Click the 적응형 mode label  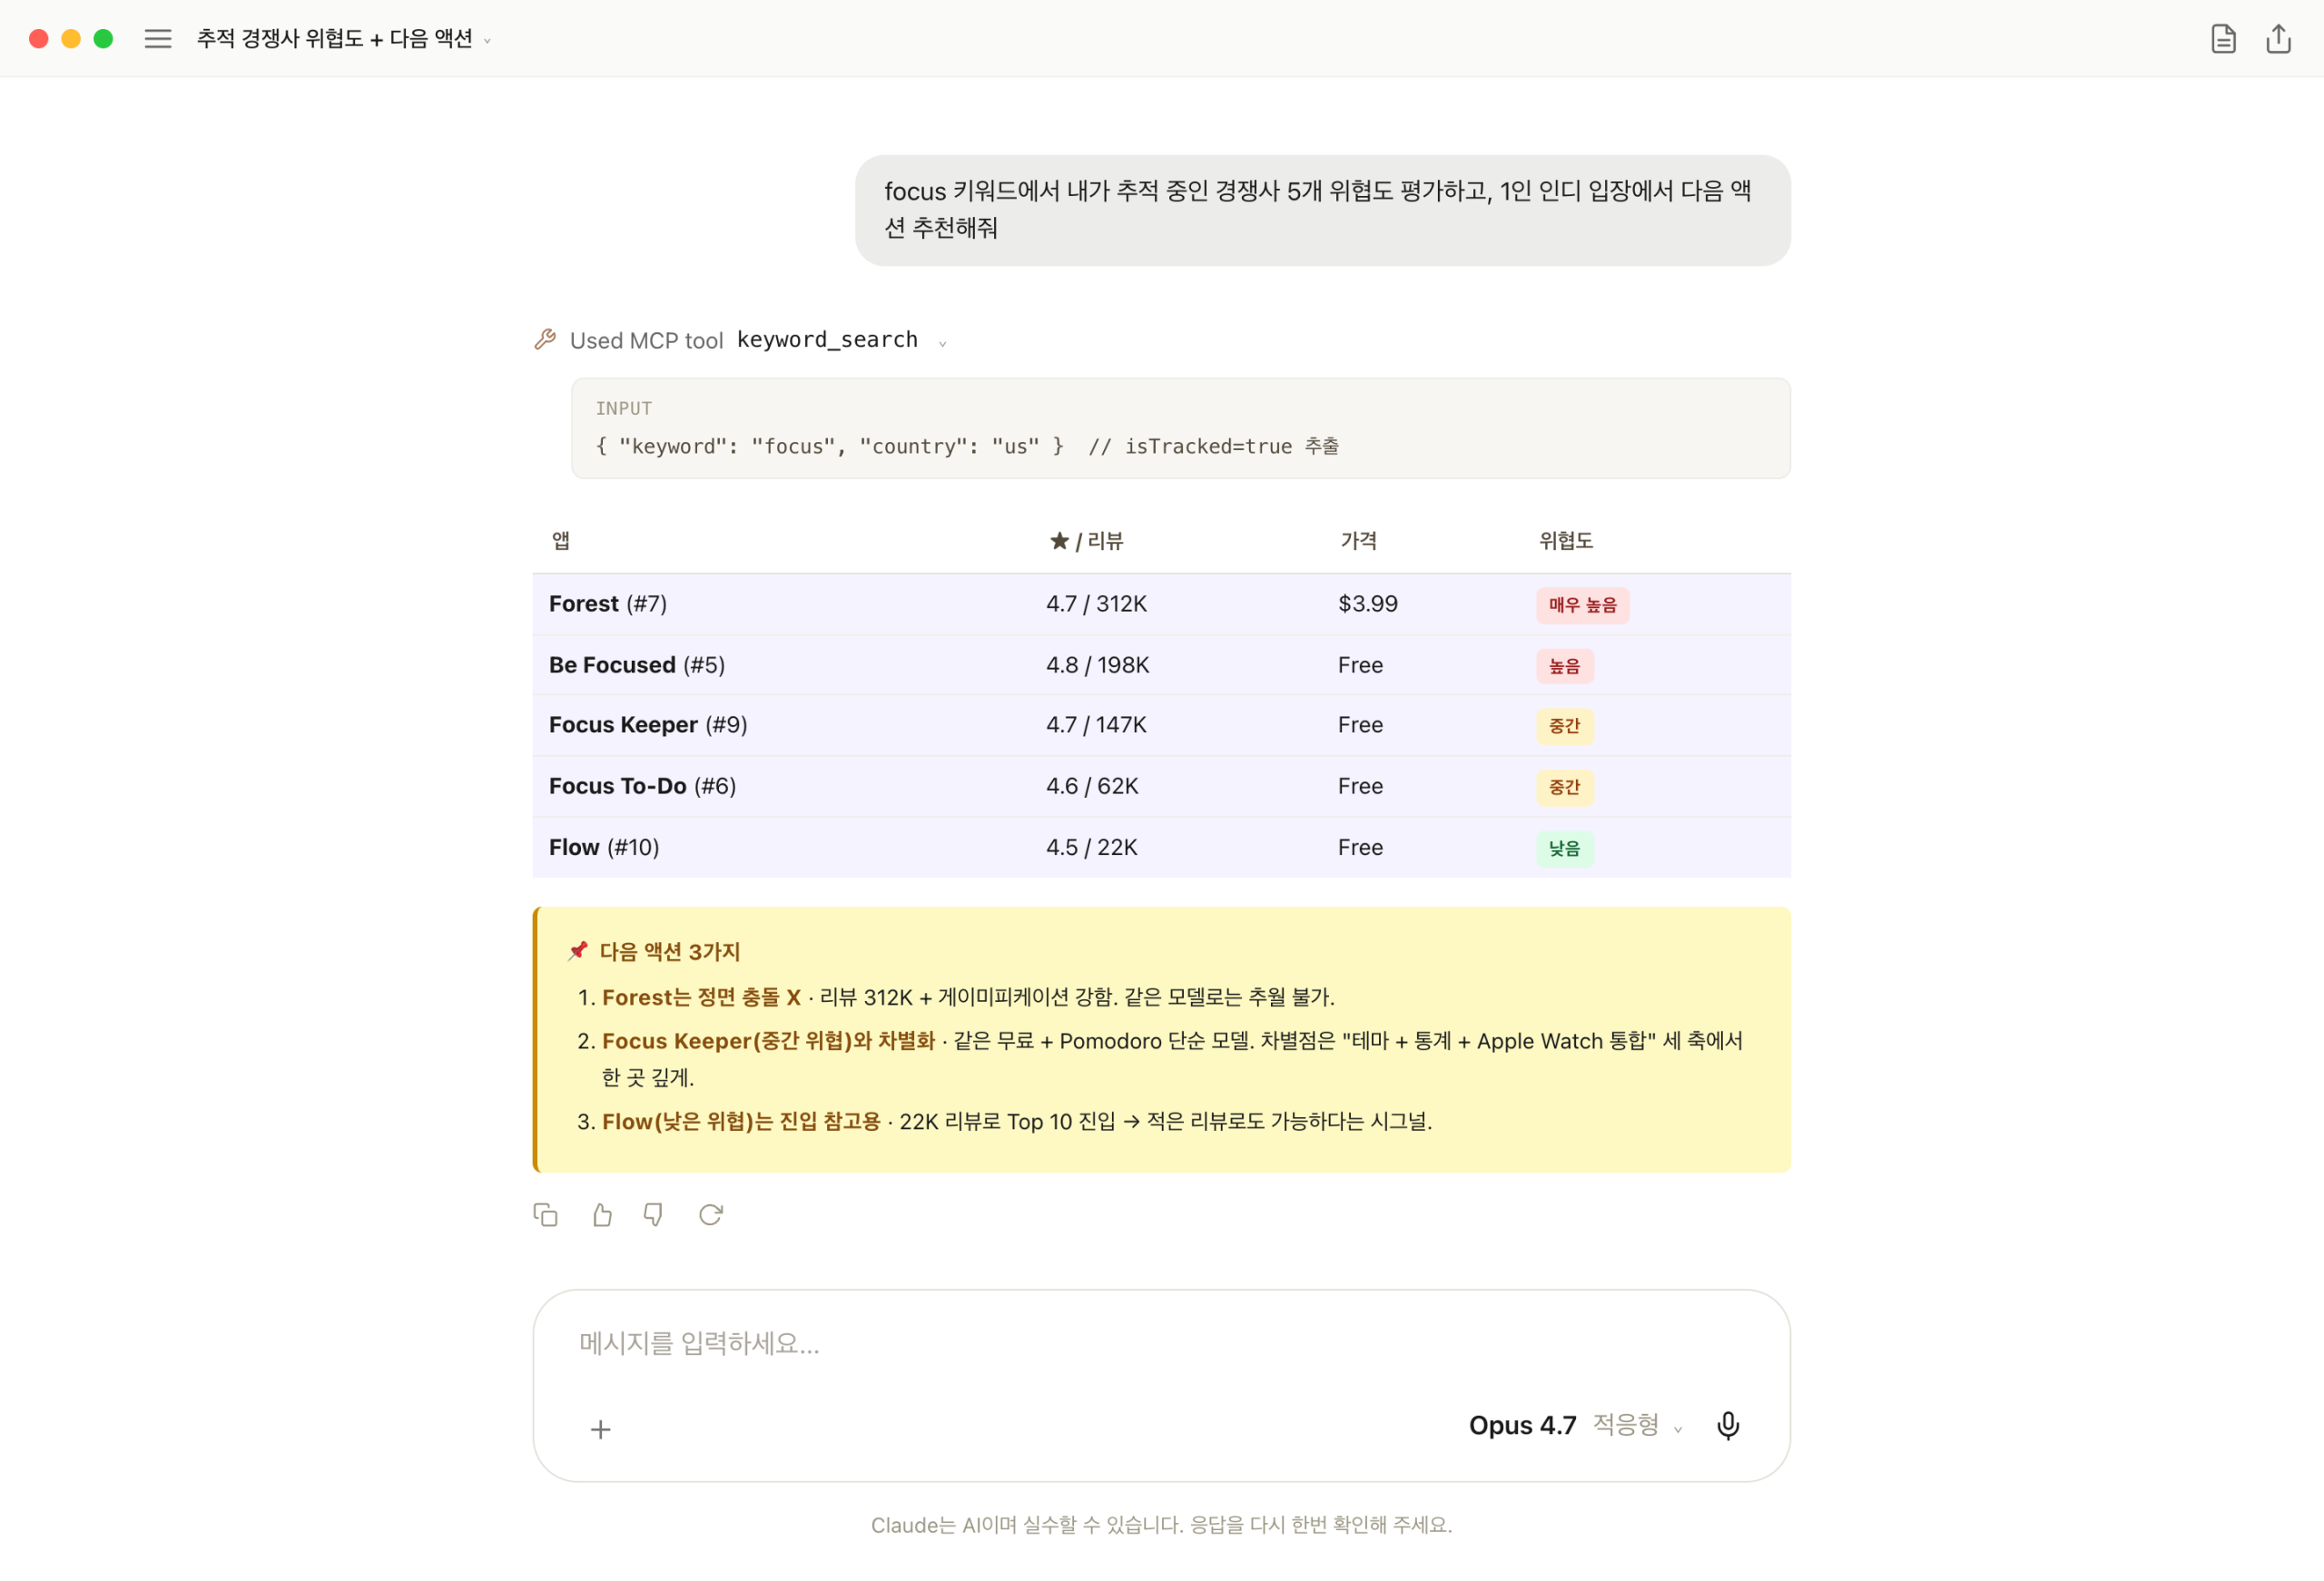tap(1625, 1425)
